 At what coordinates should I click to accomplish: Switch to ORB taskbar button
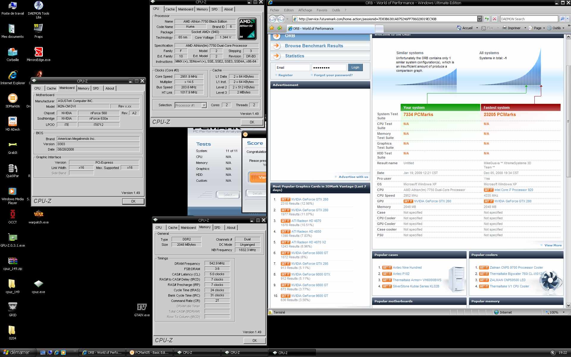pyautogui.click(x=102, y=353)
